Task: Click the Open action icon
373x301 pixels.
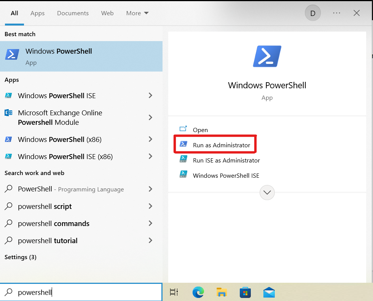Action: (x=183, y=129)
